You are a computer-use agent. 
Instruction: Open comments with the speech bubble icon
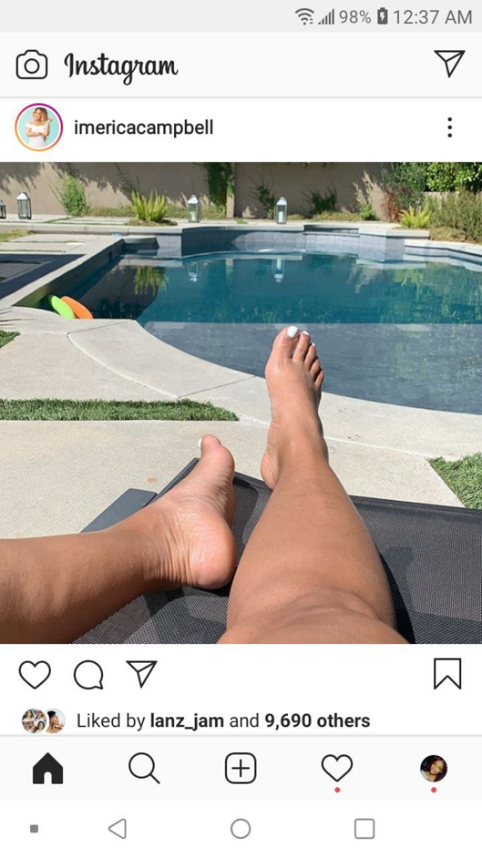coord(88,674)
